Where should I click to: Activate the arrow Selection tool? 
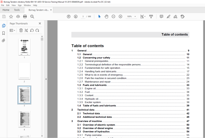(99, 16)
